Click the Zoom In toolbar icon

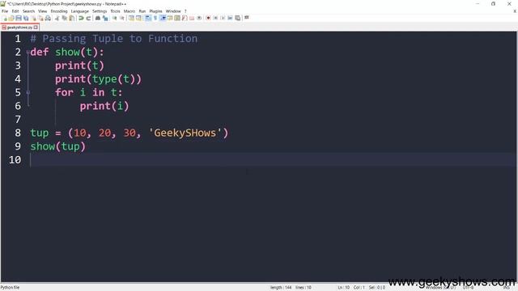pos(114,18)
